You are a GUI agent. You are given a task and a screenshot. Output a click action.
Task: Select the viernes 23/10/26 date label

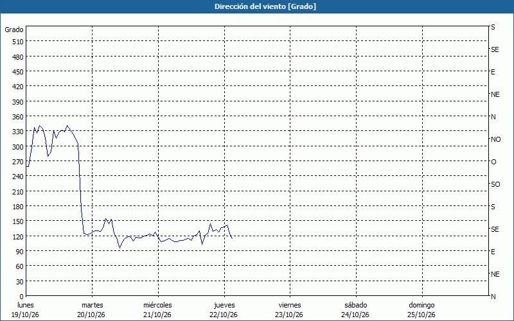[x=289, y=310]
